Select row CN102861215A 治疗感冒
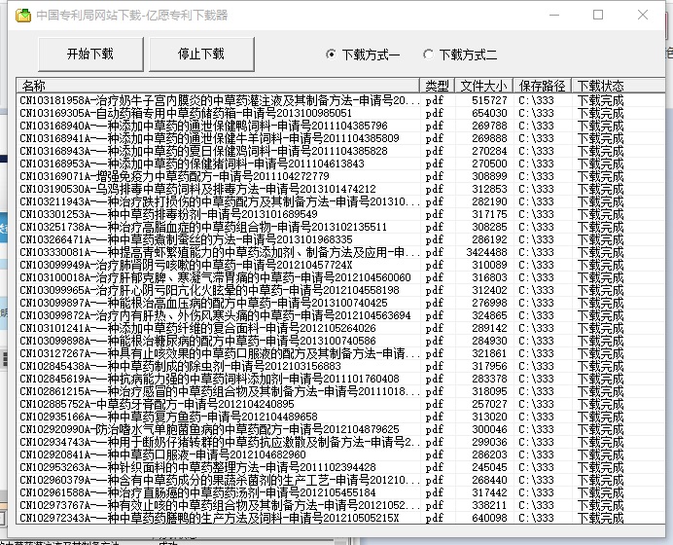This screenshot has height=545, width=673. pyautogui.click(x=340, y=391)
